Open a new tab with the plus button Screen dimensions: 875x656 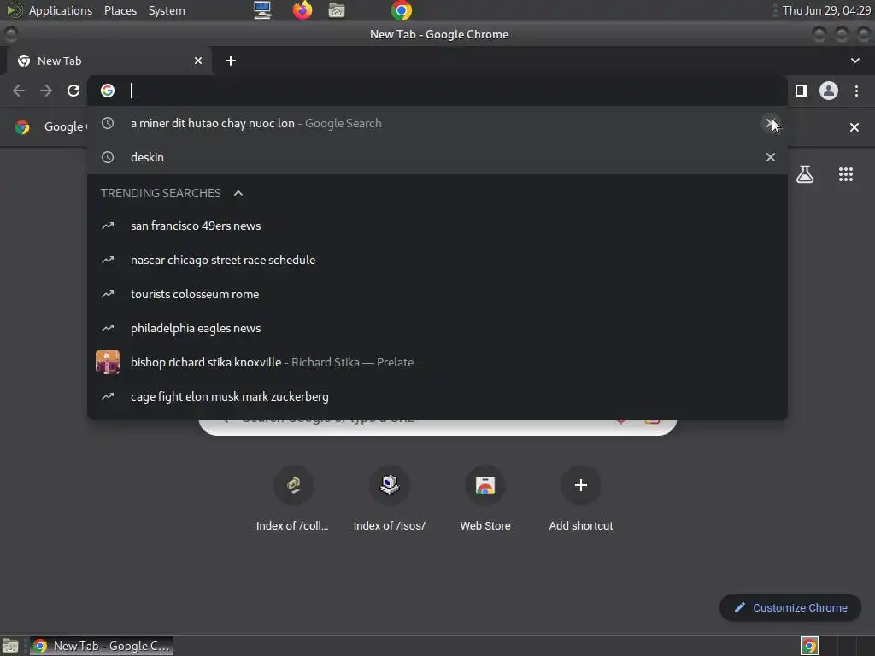click(231, 61)
